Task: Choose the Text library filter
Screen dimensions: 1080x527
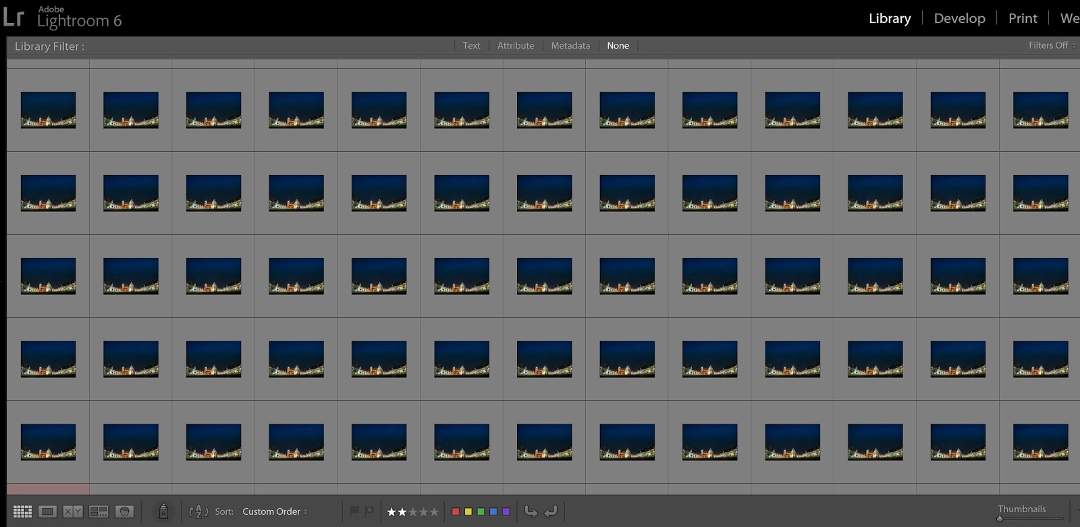Action: 471,45
